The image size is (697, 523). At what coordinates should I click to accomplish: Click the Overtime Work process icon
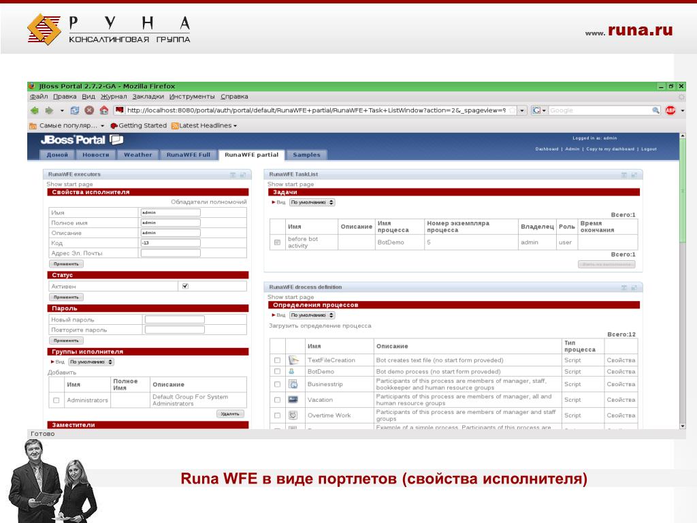coord(293,415)
